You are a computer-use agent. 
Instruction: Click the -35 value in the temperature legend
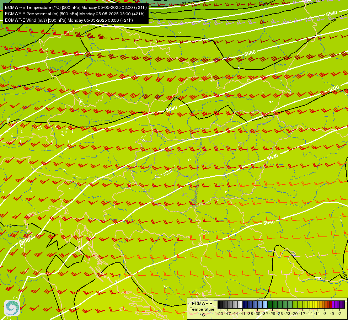[x=257, y=314]
